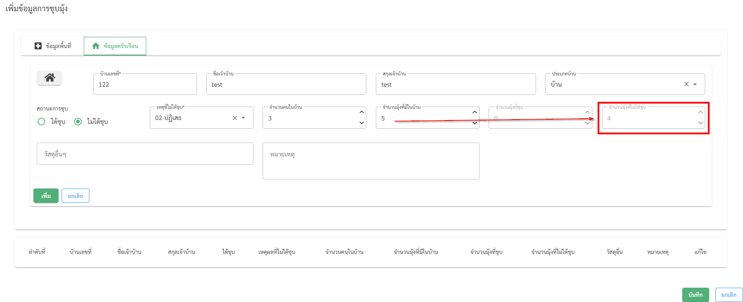
Task: Decrease จำนวนคนในบ้าน with down arrow
Action: [362, 123]
